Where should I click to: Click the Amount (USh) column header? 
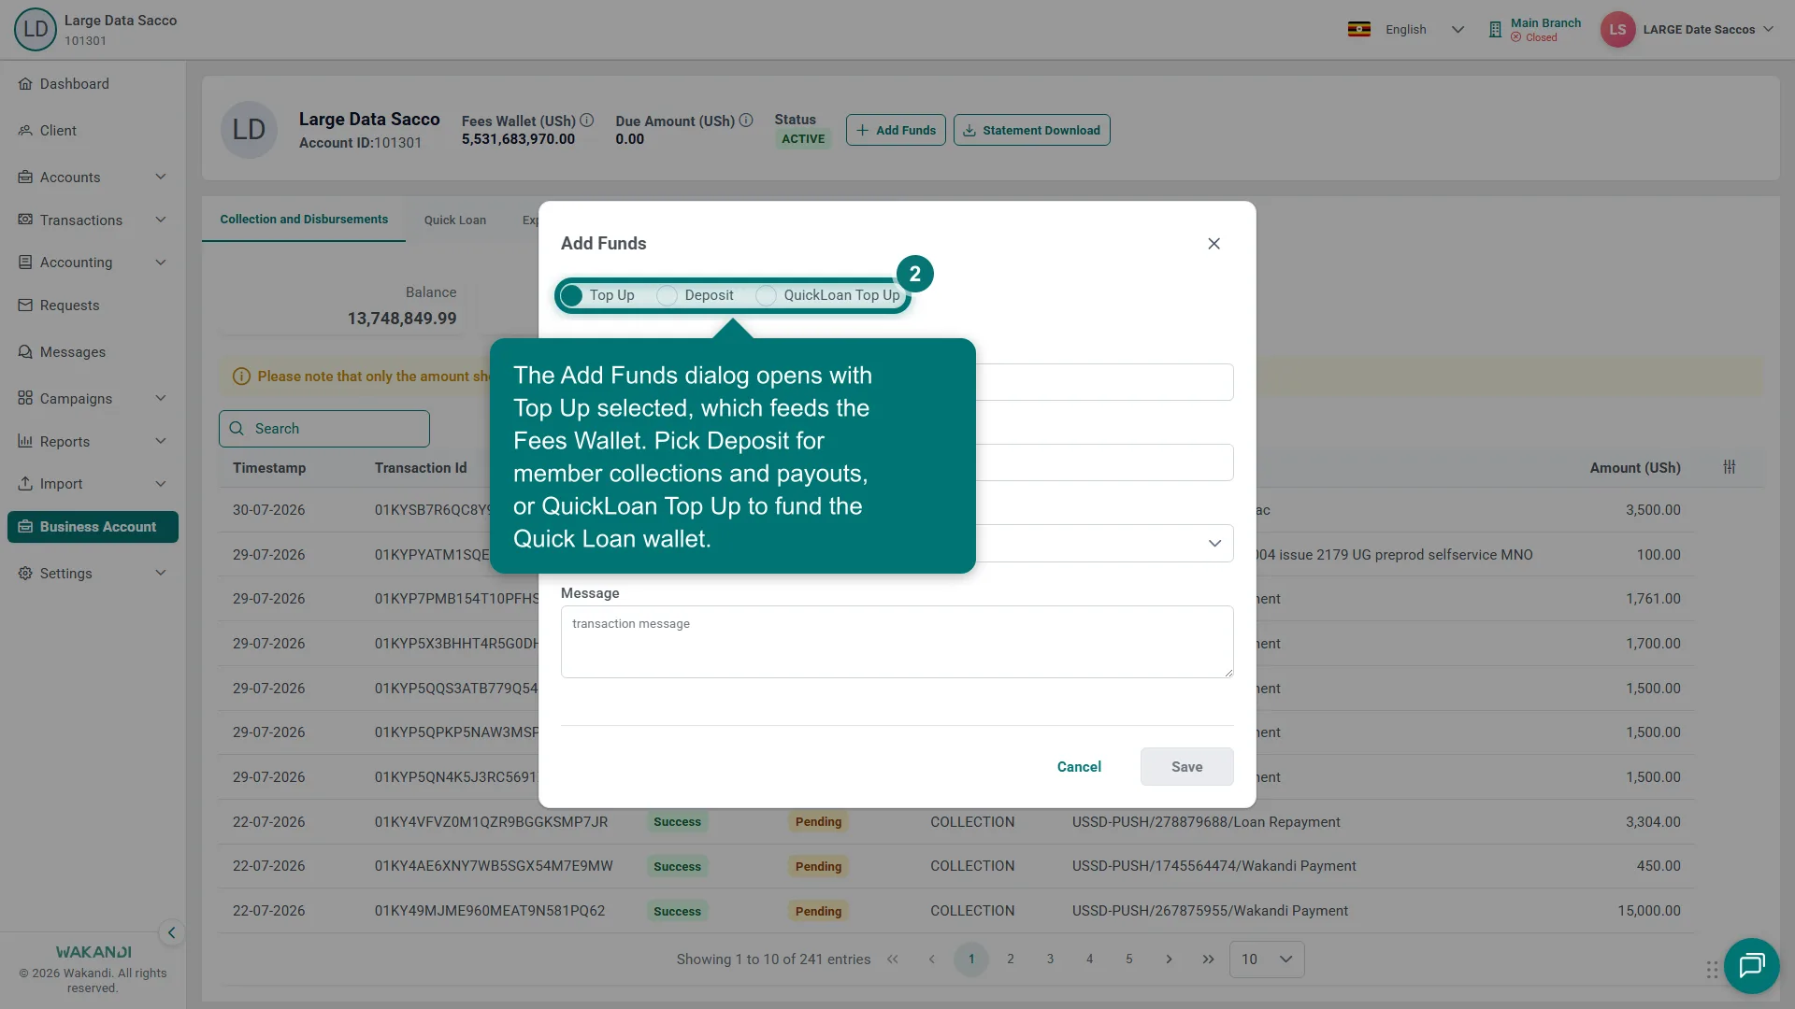tap(1635, 468)
